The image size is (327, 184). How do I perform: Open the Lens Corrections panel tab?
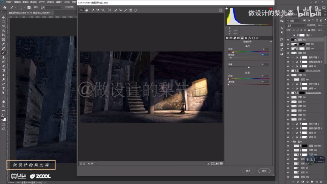pyautogui.click(x=246, y=38)
